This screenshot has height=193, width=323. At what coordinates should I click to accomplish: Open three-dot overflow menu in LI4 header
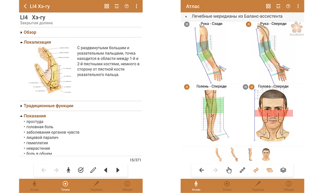tap(136, 6)
